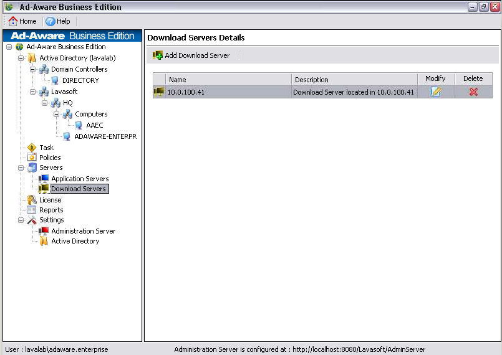
Task: Click the License keys icon
Action: point(32,200)
